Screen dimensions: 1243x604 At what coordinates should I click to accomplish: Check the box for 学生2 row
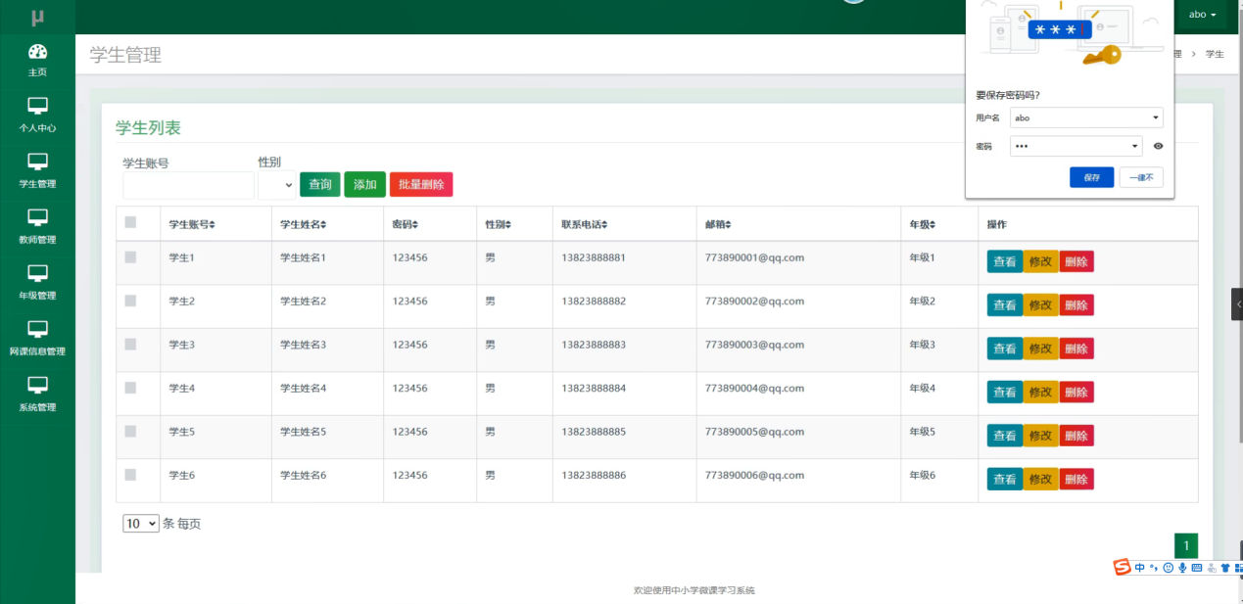click(x=130, y=301)
